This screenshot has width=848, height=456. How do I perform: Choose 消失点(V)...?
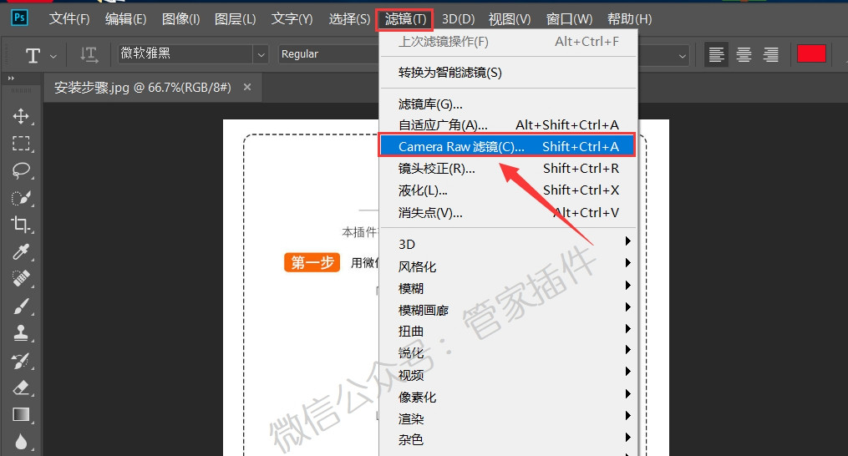(509, 213)
